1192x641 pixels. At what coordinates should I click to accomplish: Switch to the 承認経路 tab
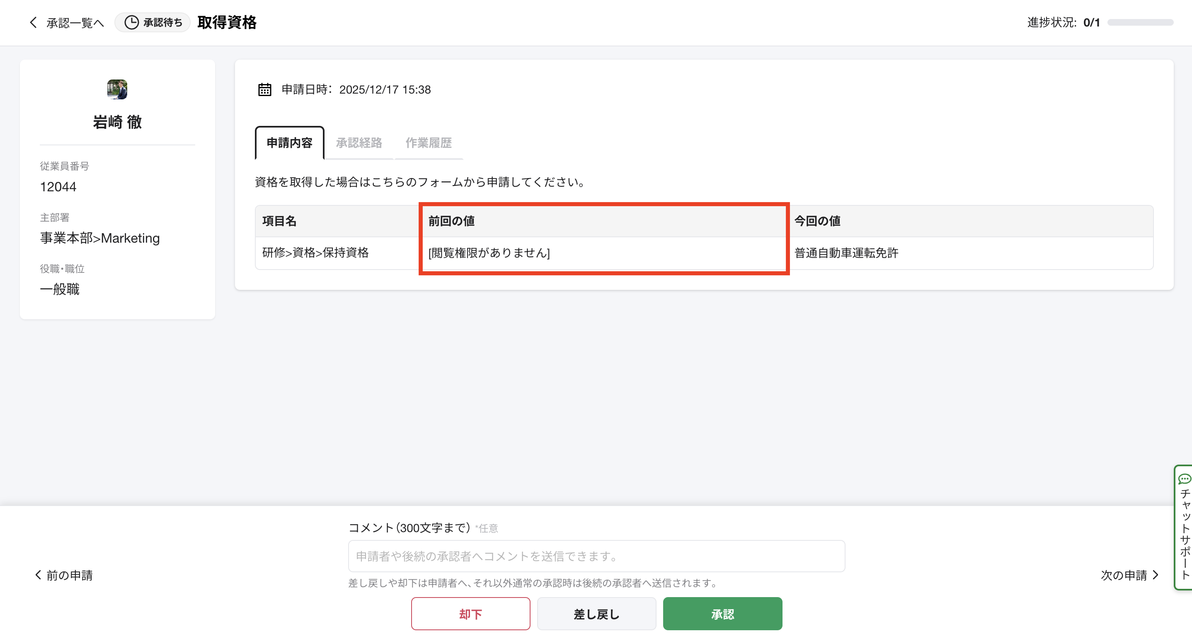coord(359,143)
